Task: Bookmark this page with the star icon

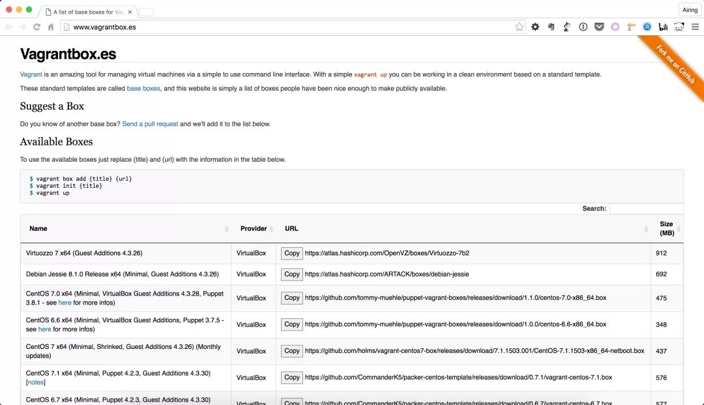Action: [x=519, y=27]
